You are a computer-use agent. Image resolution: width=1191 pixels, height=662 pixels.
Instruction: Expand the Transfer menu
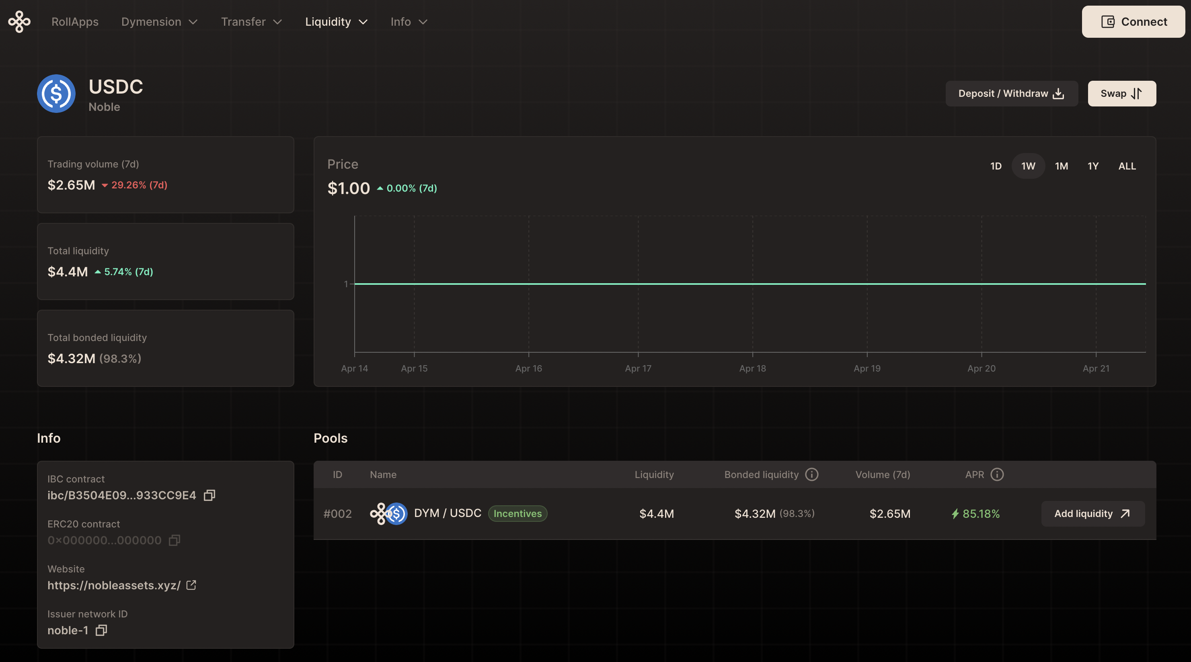click(x=252, y=22)
